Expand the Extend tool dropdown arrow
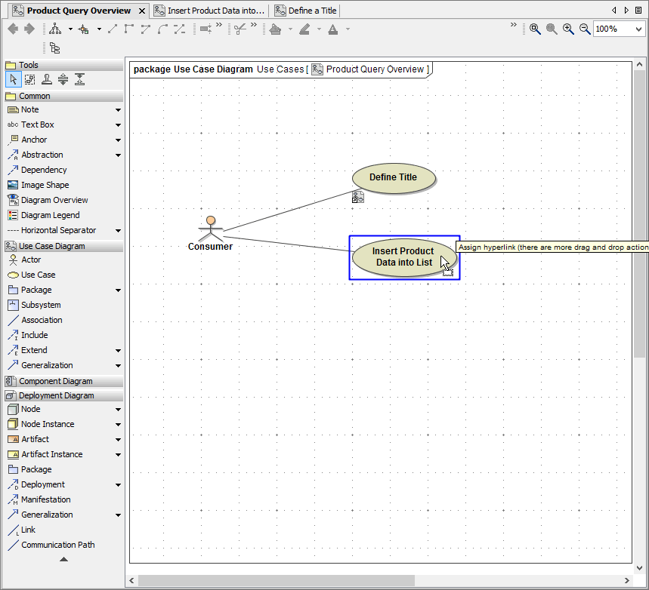Screen dimensions: 649x590 [118, 351]
